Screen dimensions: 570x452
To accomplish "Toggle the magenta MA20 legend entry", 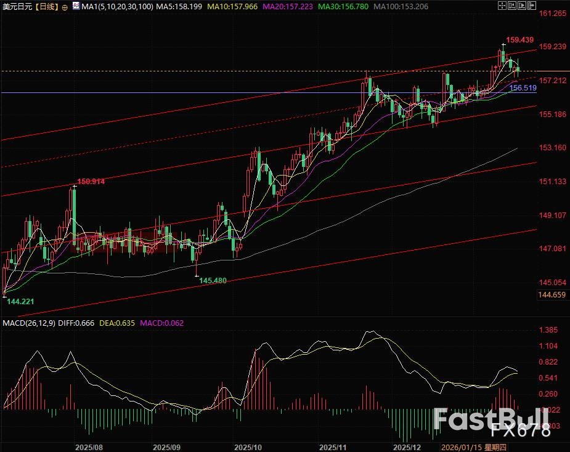I will coord(288,6).
